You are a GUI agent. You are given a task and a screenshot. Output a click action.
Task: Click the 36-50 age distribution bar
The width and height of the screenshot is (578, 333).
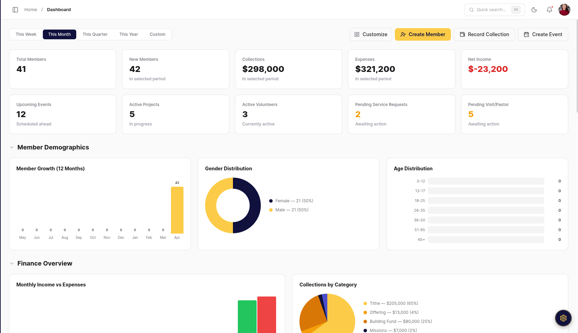[486, 220]
